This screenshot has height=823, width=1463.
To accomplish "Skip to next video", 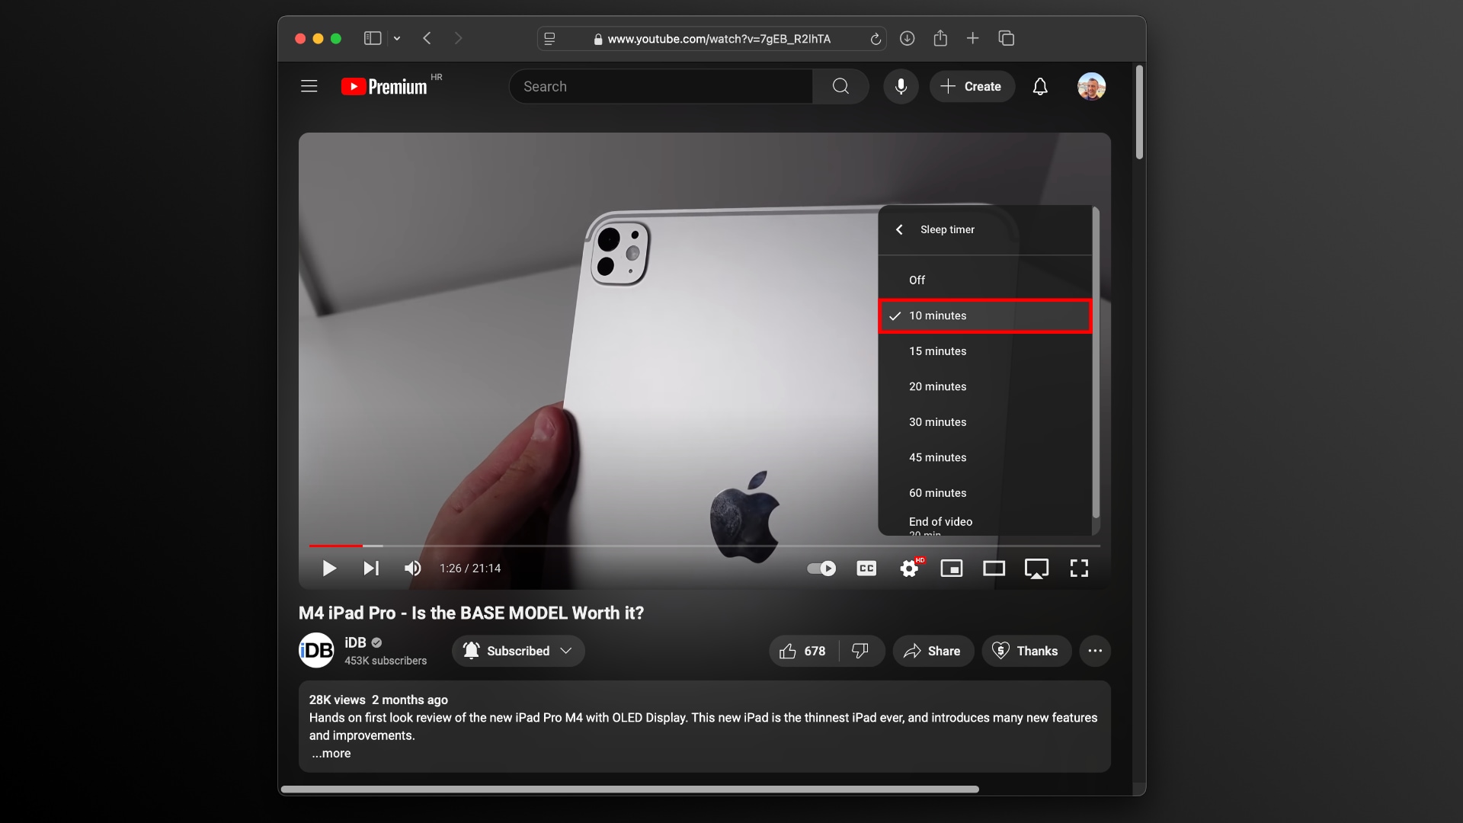I will (x=371, y=568).
